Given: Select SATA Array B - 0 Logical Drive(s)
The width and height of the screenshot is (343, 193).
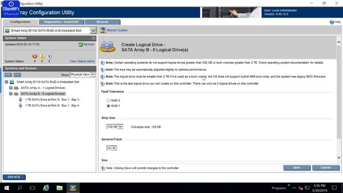Looking at the screenshot, I should pos(43,94).
